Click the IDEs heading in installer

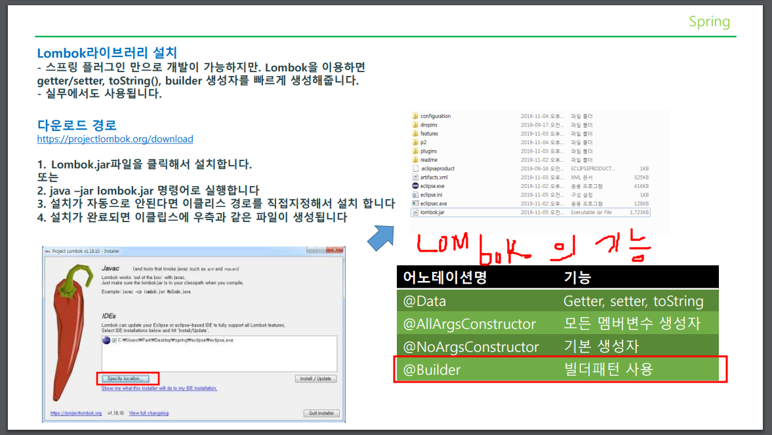coord(109,316)
